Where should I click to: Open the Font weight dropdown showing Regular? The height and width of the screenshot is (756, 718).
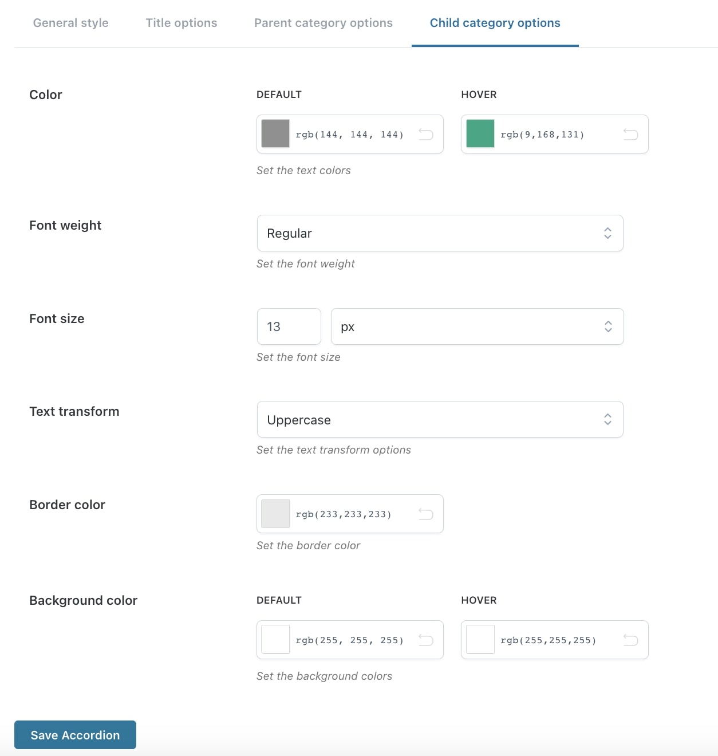(x=440, y=233)
